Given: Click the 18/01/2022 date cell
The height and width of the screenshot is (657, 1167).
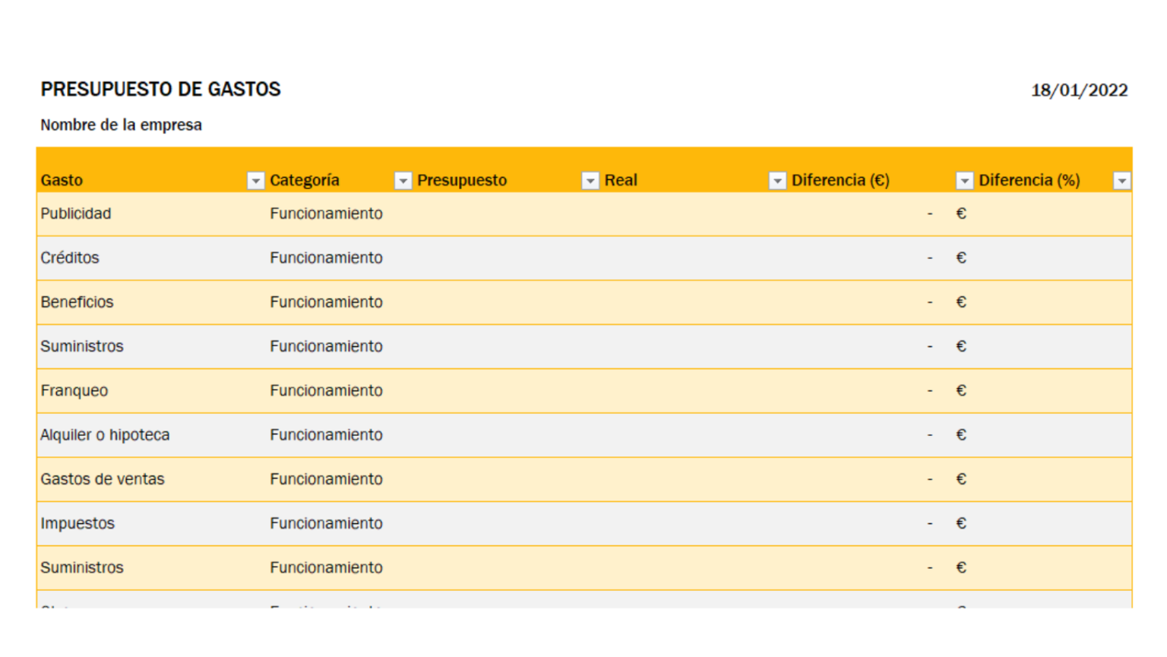Looking at the screenshot, I should (x=1078, y=90).
